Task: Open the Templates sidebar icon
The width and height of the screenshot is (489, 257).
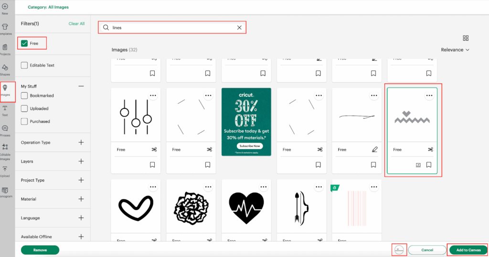Action: (x=5, y=29)
